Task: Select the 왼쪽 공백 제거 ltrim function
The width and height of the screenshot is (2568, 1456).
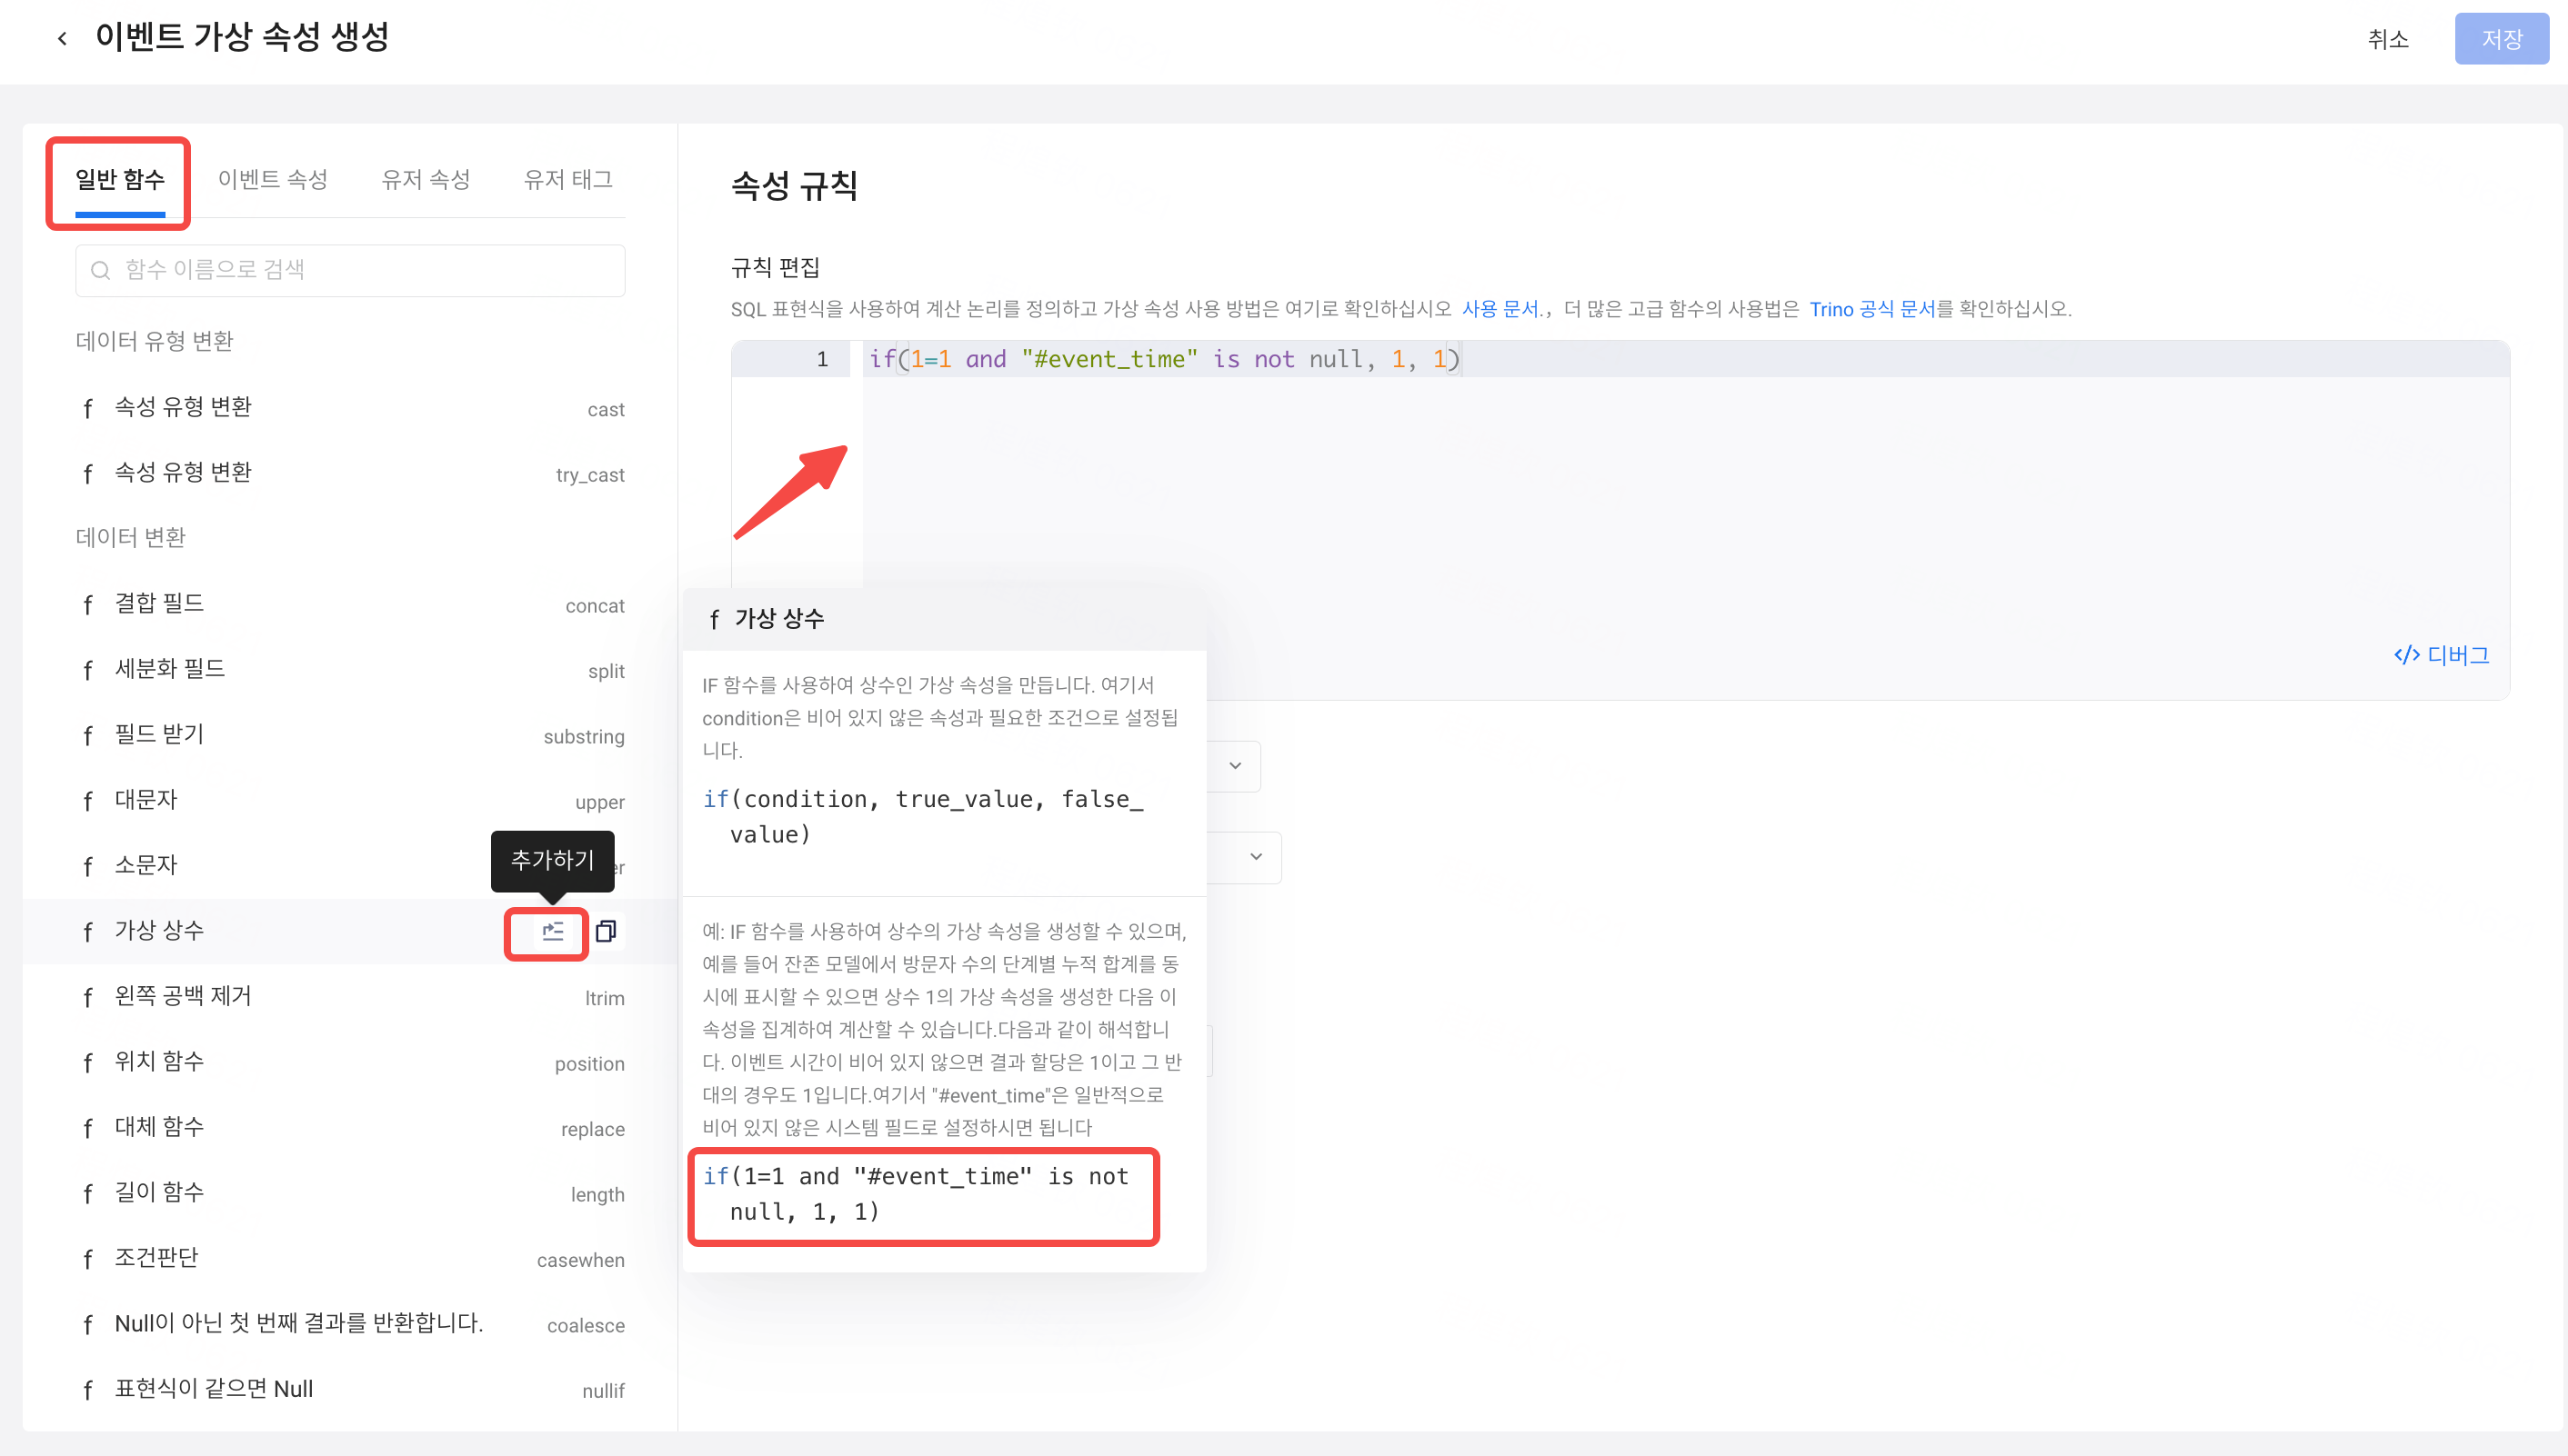Action: pos(350,997)
